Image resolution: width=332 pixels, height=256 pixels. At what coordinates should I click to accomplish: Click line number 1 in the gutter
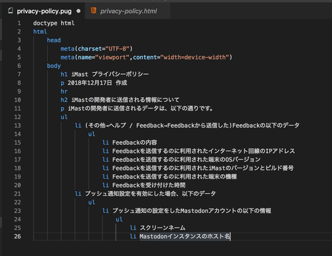[19, 23]
